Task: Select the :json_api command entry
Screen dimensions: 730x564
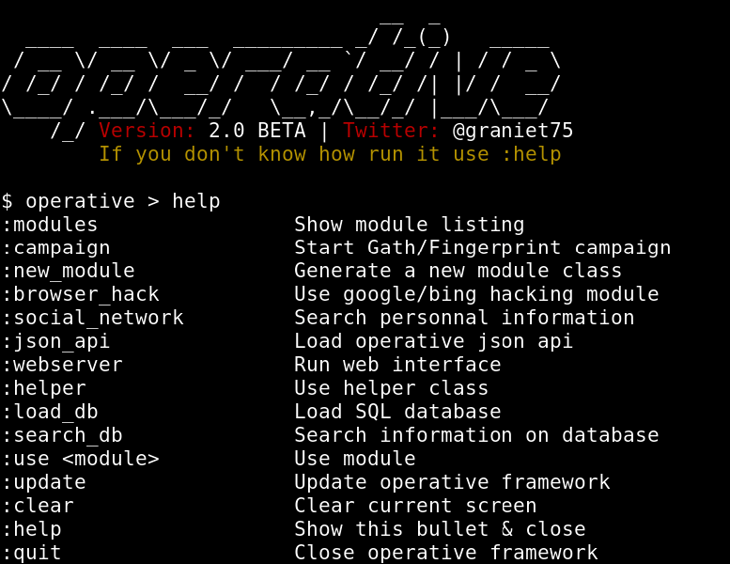Action: tap(56, 341)
